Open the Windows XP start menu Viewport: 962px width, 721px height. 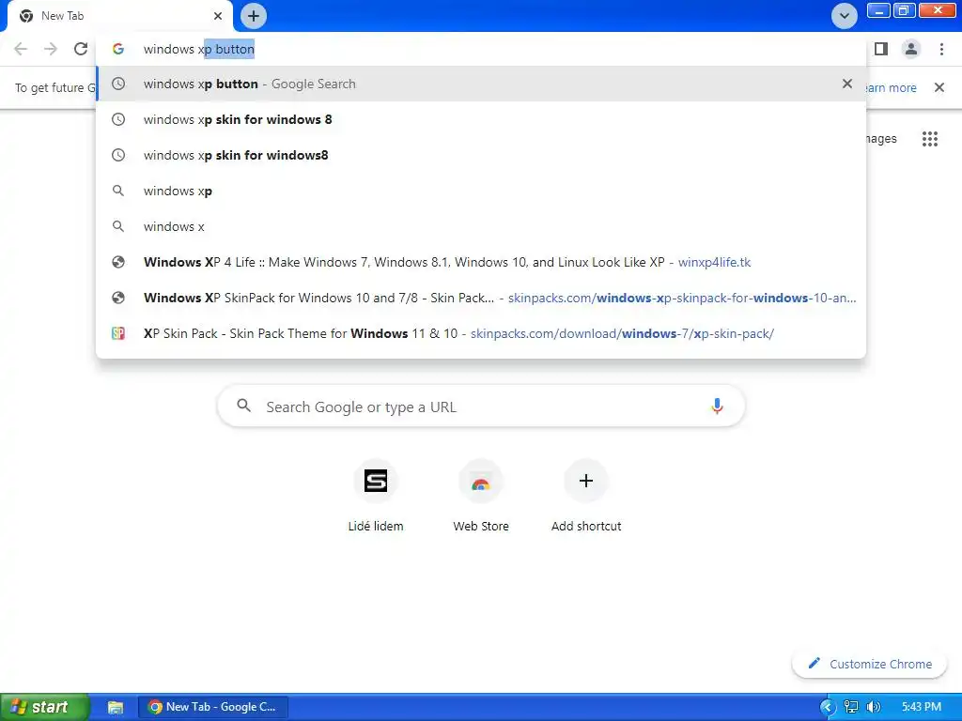tap(44, 707)
